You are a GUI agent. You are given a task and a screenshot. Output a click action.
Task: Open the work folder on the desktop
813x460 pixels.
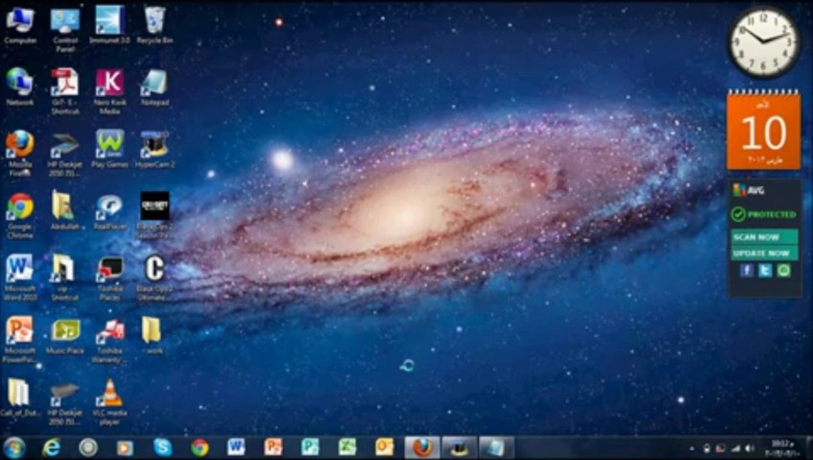[x=152, y=335]
